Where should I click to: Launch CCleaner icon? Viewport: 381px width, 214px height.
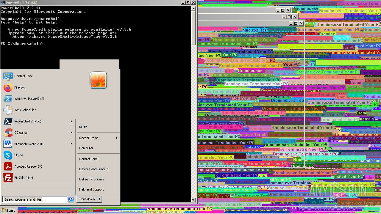8,133
